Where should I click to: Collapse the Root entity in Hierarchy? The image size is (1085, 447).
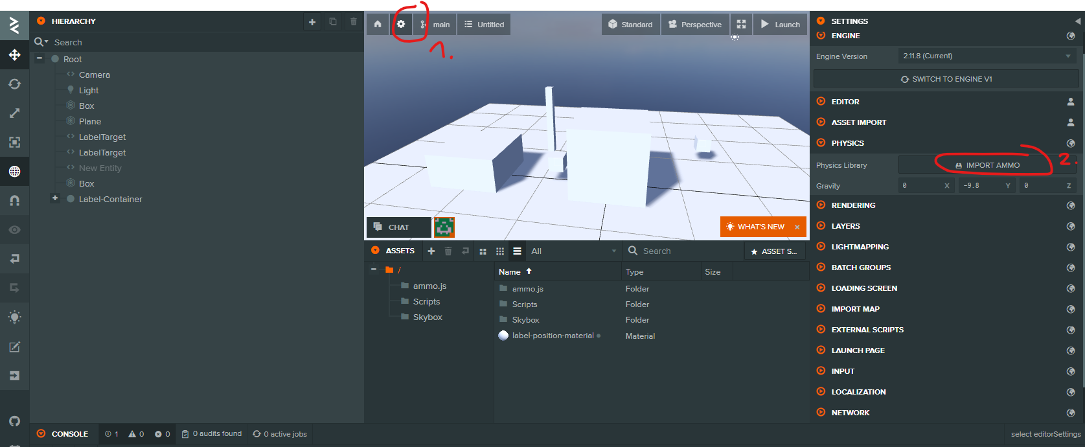(x=40, y=59)
